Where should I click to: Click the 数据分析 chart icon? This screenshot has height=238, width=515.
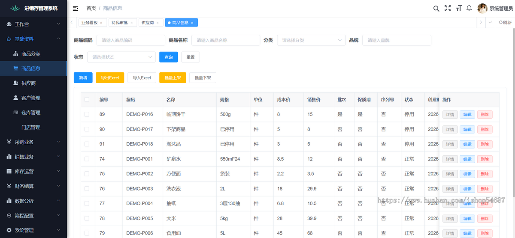coord(9,201)
